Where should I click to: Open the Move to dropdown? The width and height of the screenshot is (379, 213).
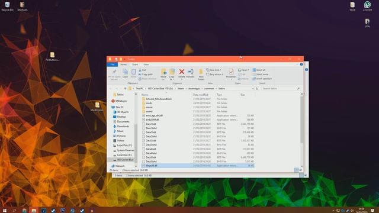click(x=163, y=78)
